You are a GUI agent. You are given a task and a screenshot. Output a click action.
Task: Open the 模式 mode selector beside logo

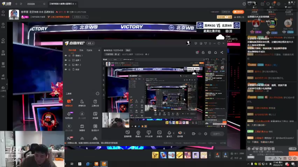90,43
